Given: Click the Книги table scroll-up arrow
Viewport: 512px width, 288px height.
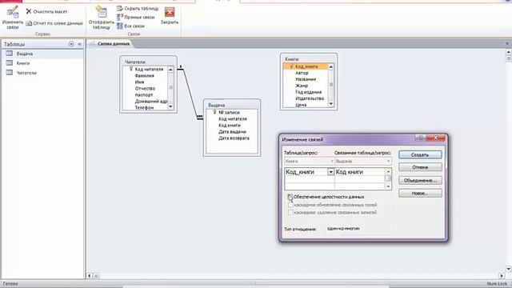Looking at the screenshot, I should click(330, 67).
